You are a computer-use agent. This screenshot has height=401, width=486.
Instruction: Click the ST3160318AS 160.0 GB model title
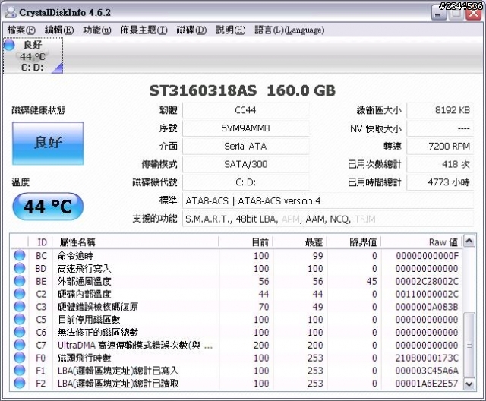pos(242,91)
